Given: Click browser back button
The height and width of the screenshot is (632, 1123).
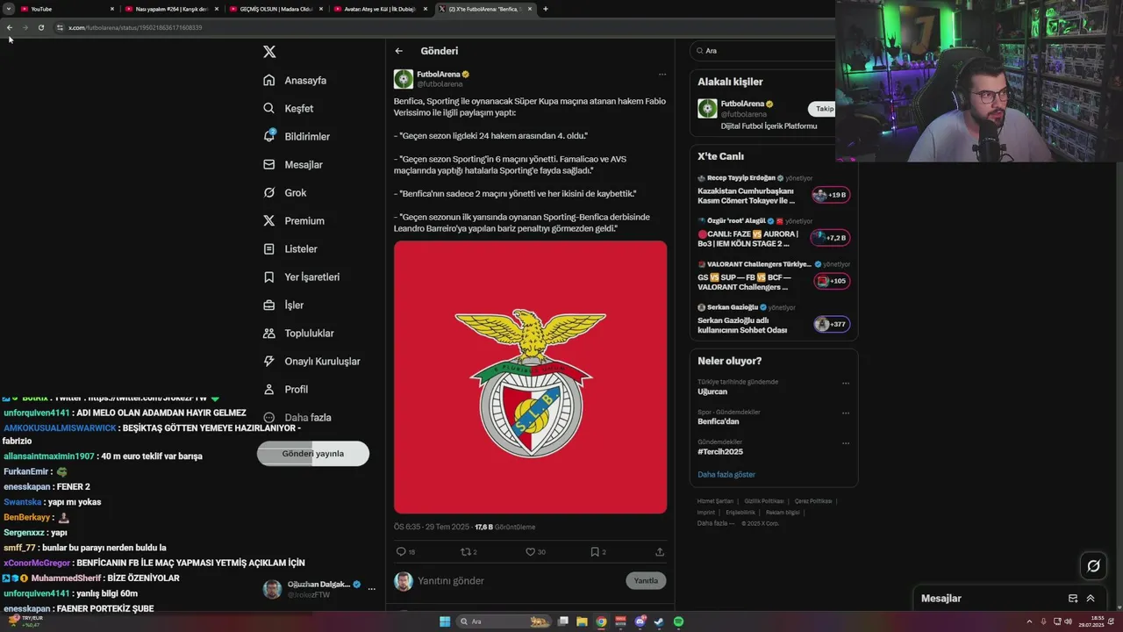Looking at the screenshot, I should pos(10,27).
